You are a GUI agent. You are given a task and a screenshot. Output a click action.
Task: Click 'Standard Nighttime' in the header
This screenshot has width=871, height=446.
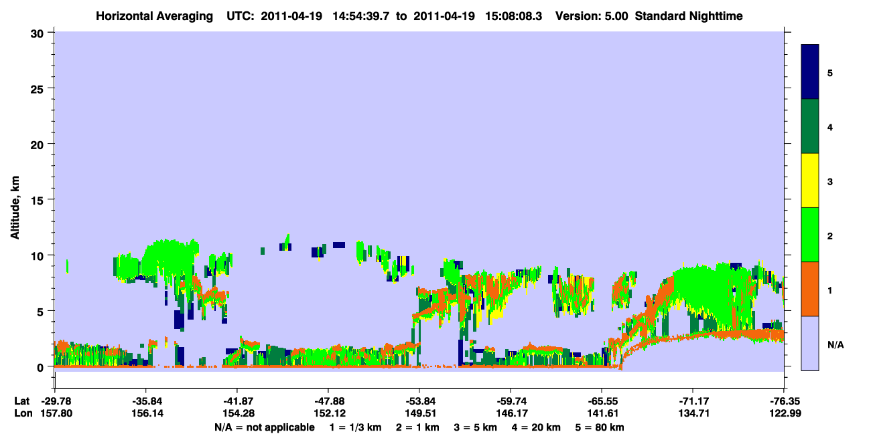point(689,15)
